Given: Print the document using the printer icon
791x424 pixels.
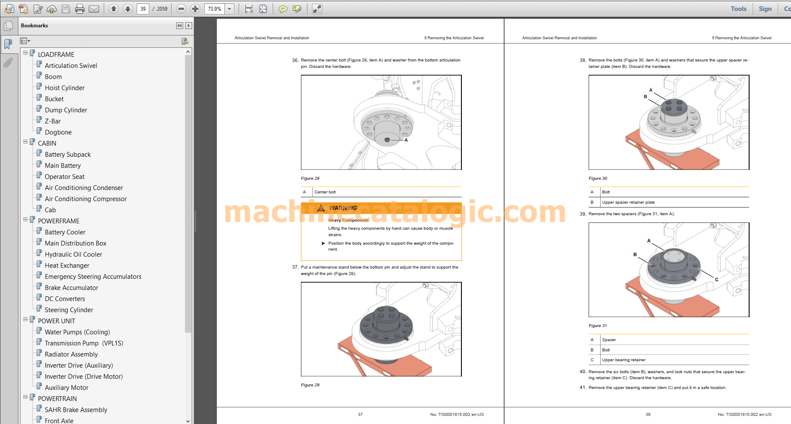Looking at the screenshot, I should click(80, 9).
